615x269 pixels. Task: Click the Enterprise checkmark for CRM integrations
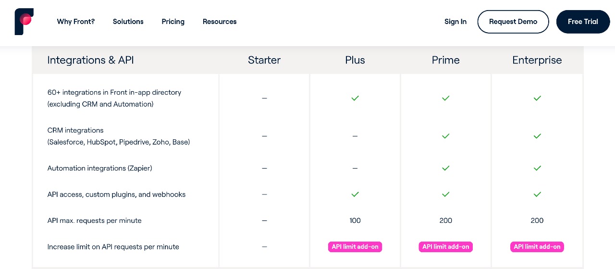click(x=537, y=136)
